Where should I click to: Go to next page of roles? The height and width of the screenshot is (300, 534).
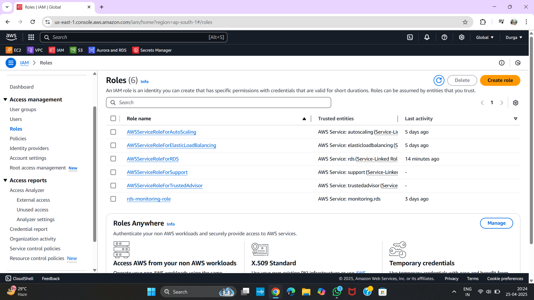click(x=502, y=103)
